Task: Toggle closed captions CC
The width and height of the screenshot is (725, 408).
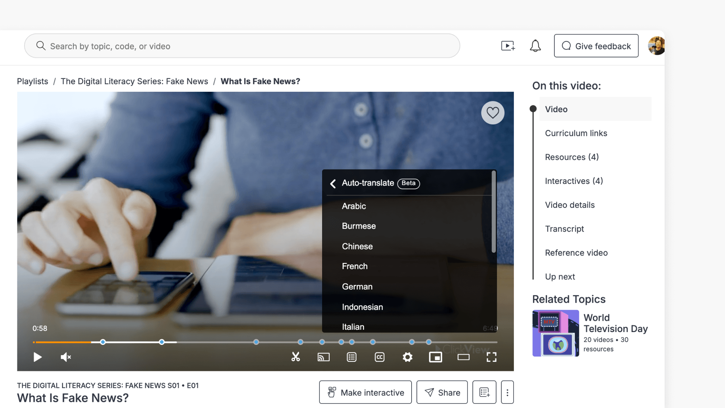Action: pos(379,357)
